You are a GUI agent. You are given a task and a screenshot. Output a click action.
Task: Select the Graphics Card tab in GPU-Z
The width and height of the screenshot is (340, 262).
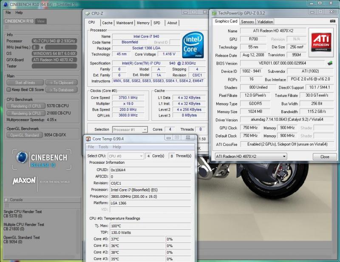226,21
